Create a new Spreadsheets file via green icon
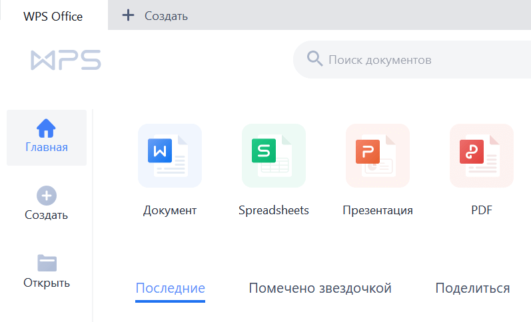531x322 pixels. (x=274, y=156)
